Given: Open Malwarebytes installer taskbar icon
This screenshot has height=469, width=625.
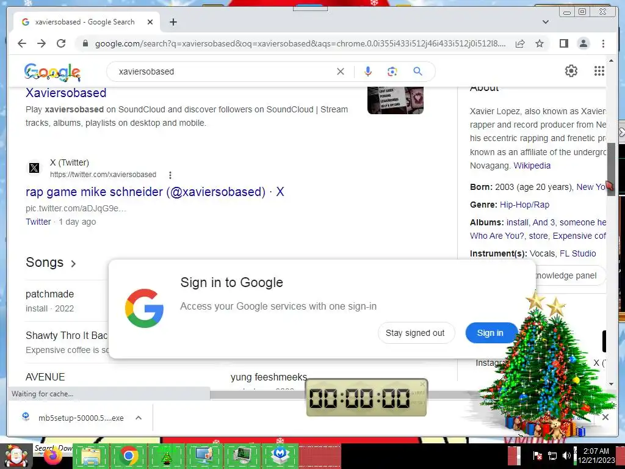Looking at the screenshot, I should pos(280,456).
